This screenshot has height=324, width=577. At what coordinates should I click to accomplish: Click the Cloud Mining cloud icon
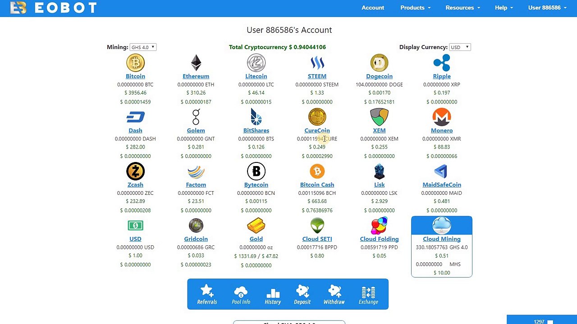tap(442, 225)
